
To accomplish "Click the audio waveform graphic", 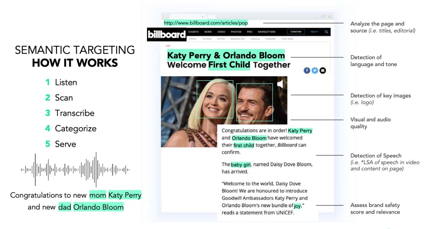I will [75, 169].
